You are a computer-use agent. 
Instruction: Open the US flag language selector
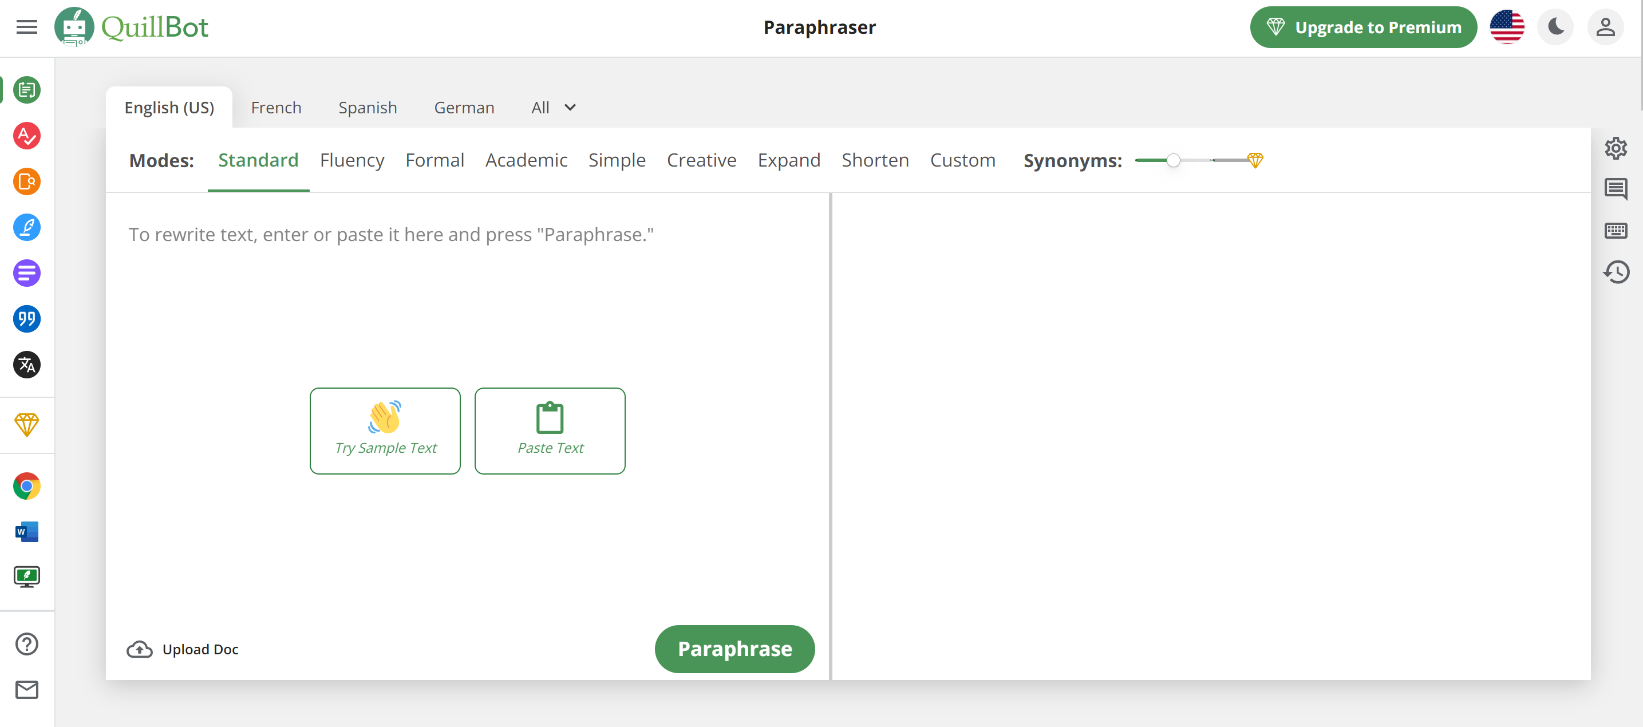click(x=1507, y=27)
